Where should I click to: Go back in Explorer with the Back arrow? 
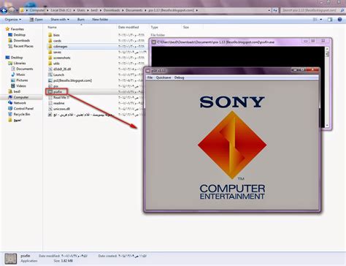click(x=4, y=10)
